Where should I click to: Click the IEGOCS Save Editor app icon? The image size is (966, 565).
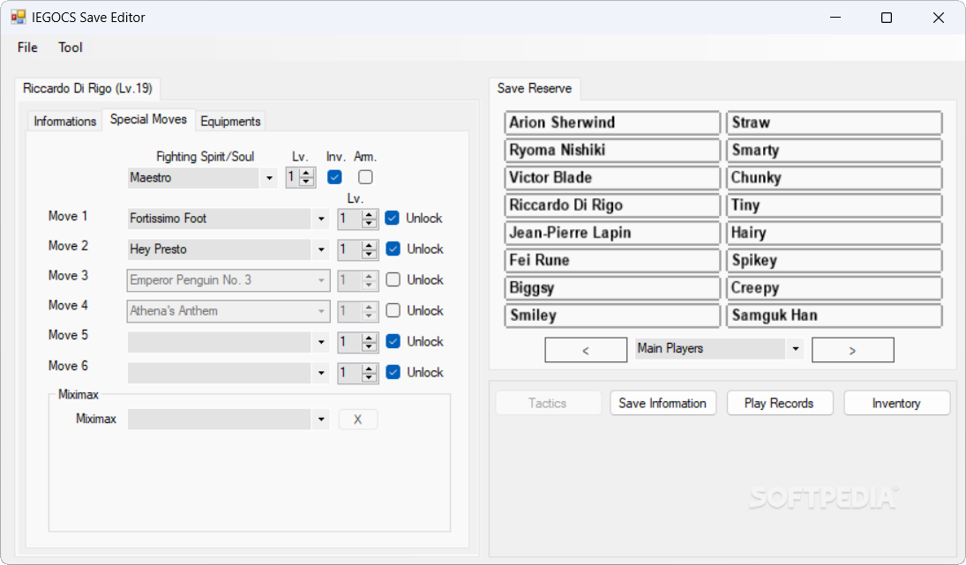pos(19,18)
